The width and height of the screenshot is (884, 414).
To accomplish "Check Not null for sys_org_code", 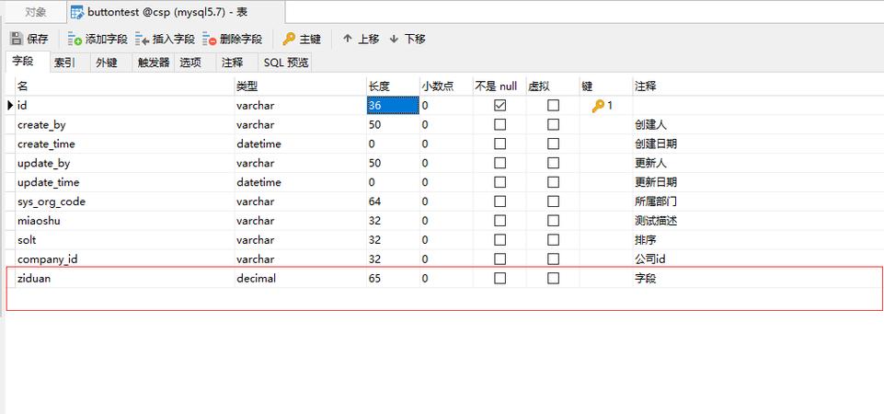I will 499,201.
